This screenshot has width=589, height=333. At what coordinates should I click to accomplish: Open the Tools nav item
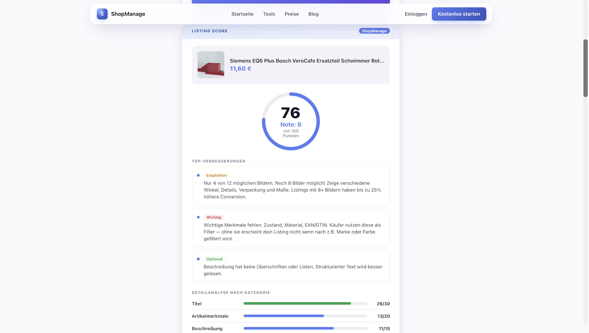point(269,14)
